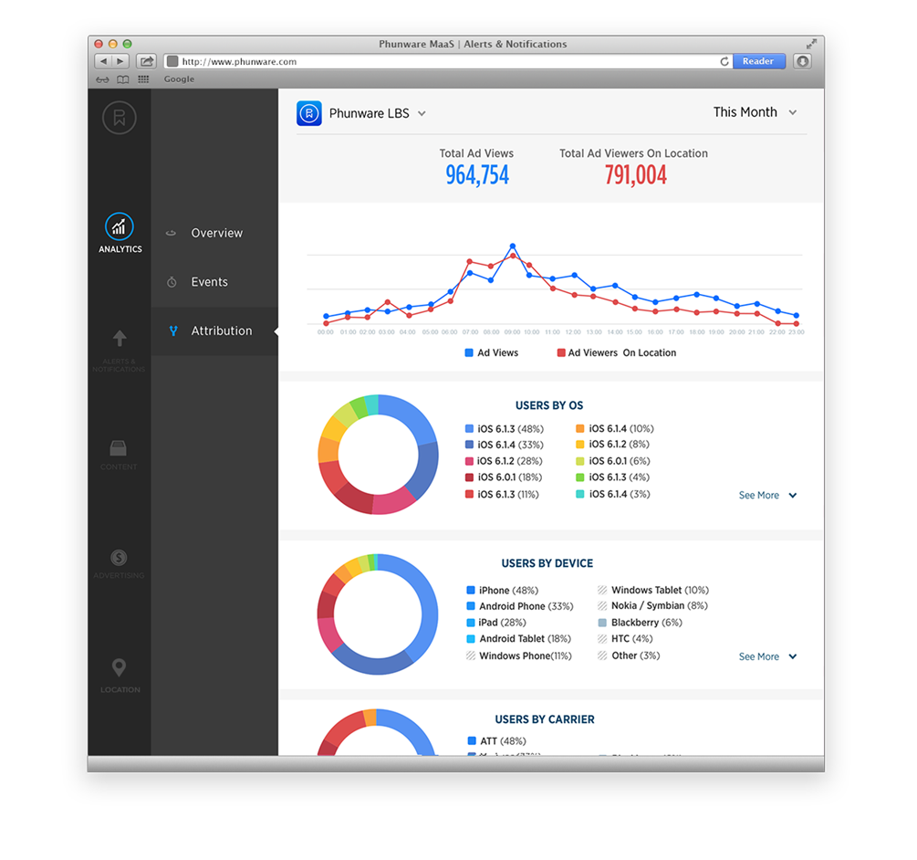The height and width of the screenshot is (860, 917).
Task: Click the Attribution fork icon
Action: click(x=173, y=331)
